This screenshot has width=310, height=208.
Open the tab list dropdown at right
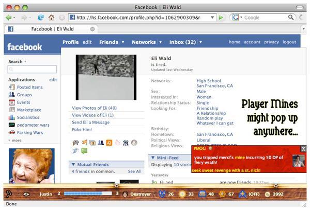304,29
